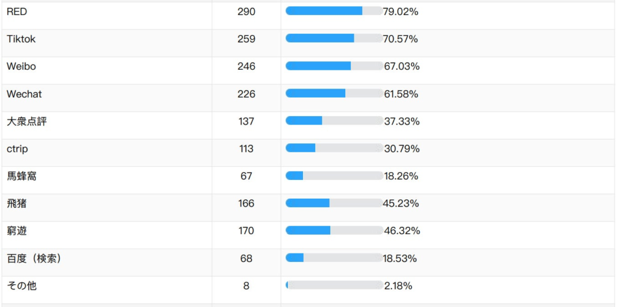Click the RED progress bar

point(334,11)
